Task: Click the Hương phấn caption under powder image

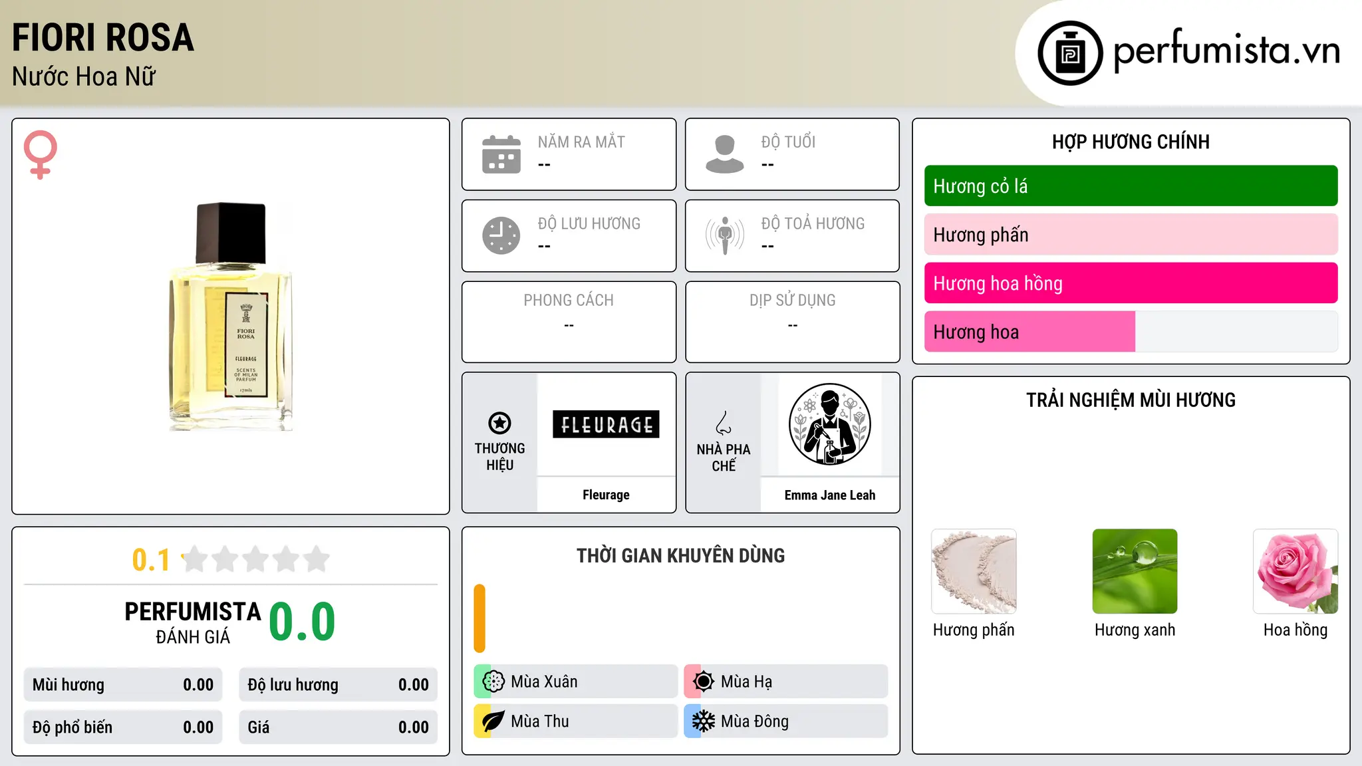Action: (x=974, y=630)
